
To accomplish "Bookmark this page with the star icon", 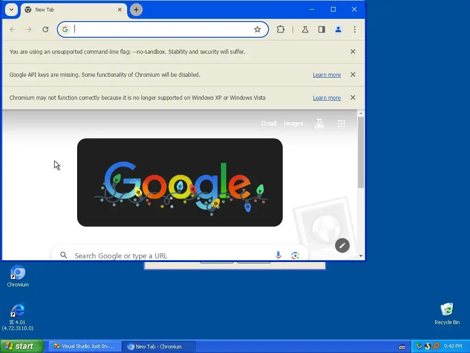I will coord(257,29).
